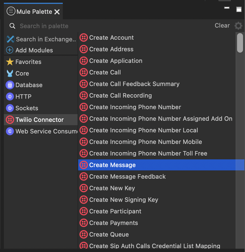Click the Create Application Twilio icon
Image resolution: width=245 pixels, height=252 pixels.
click(x=84, y=61)
